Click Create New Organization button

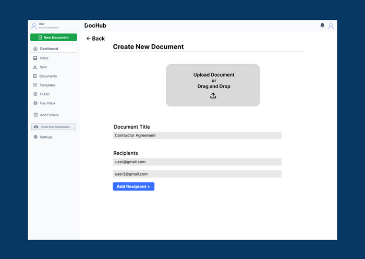point(54,127)
